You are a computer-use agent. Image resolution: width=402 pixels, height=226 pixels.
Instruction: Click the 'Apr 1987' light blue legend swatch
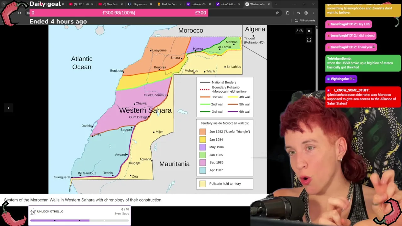203,170
